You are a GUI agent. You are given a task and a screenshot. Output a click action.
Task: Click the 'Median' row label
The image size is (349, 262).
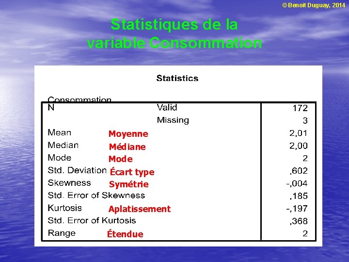point(63,145)
